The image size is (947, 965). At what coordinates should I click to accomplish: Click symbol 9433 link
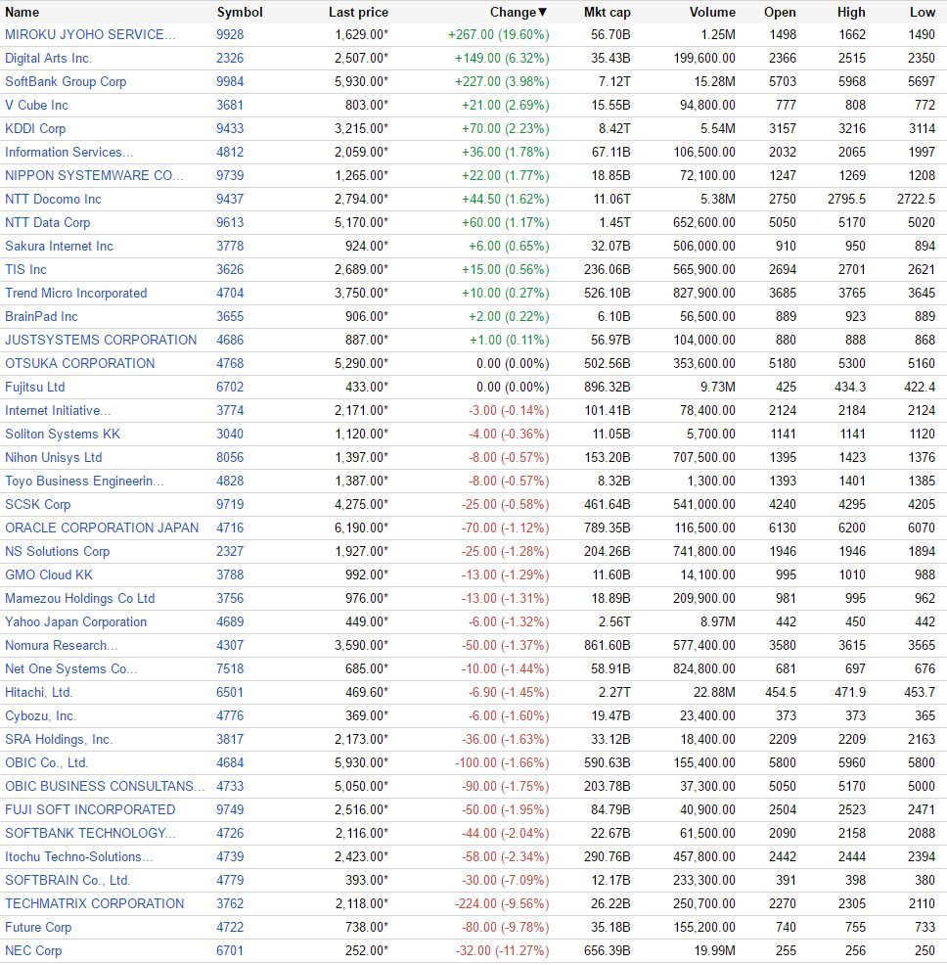(x=230, y=128)
